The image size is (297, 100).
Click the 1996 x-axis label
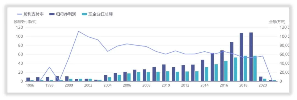[30, 85]
